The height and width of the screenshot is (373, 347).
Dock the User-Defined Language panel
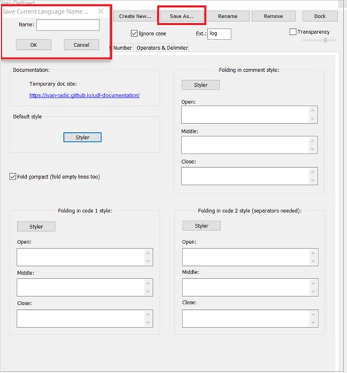pos(320,16)
